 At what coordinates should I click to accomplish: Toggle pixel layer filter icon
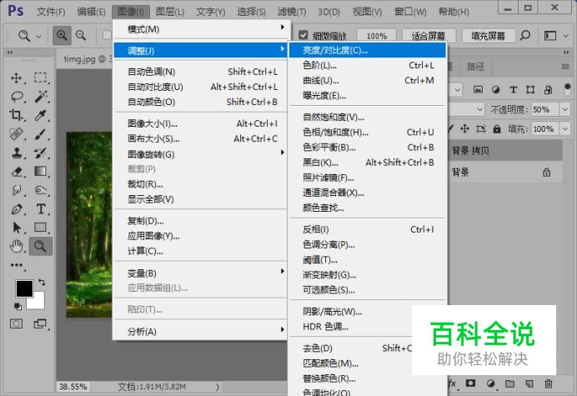[478, 89]
